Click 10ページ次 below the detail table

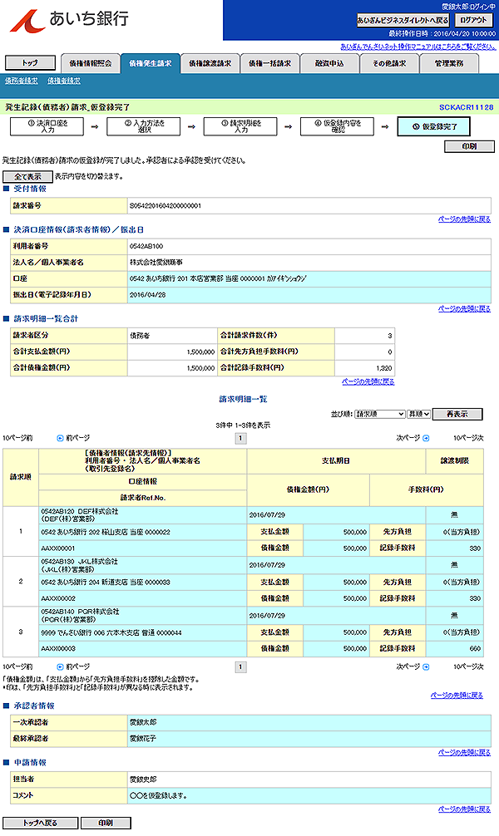468,667
